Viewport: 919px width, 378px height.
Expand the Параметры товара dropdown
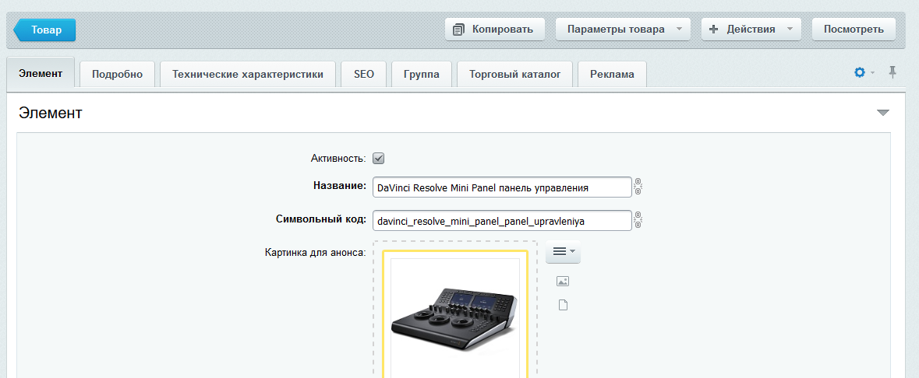click(x=623, y=30)
